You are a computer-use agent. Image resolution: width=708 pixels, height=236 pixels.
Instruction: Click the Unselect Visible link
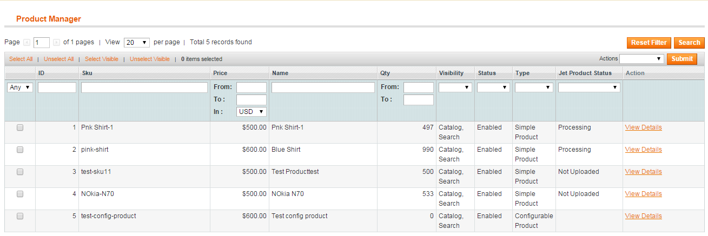(150, 59)
